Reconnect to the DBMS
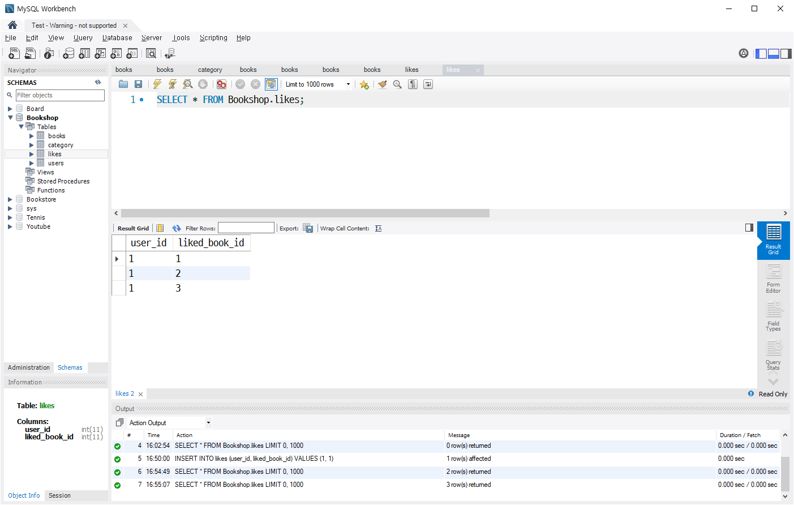The height and width of the screenshot is (505, 794). [170, 53]
